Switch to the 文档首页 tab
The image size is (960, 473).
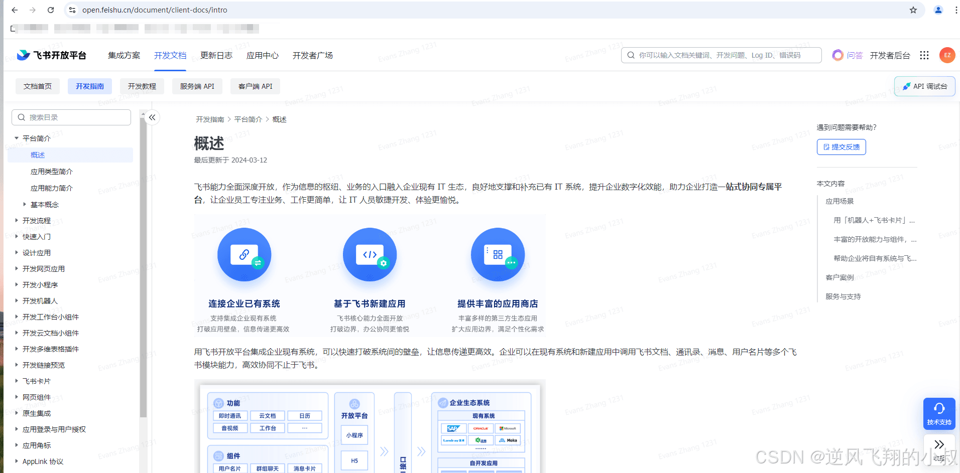click(x=38, y=86)
